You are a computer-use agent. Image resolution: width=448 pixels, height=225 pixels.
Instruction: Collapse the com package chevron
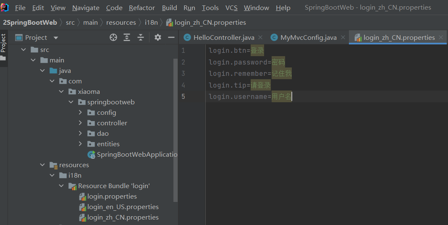click(x=52, y=81)
